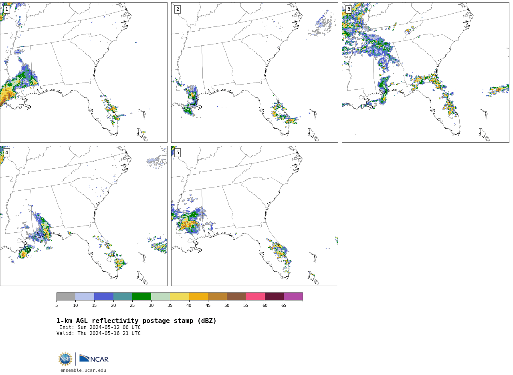Pick the orange 40-45 dBZ swatch
Viewport: 513px width, 375px height.
198,296
